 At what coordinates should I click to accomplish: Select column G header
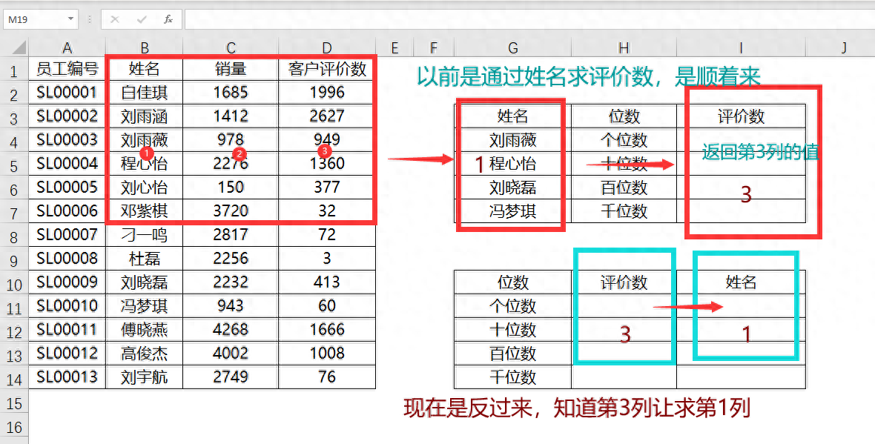[x=513, y=48]
